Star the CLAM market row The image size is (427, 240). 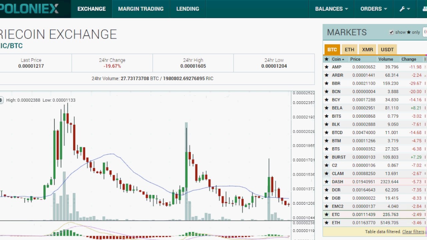coord(327,174)
